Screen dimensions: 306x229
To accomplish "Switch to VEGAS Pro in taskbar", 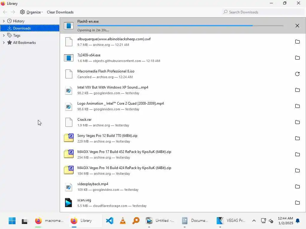I will [231, 221].
